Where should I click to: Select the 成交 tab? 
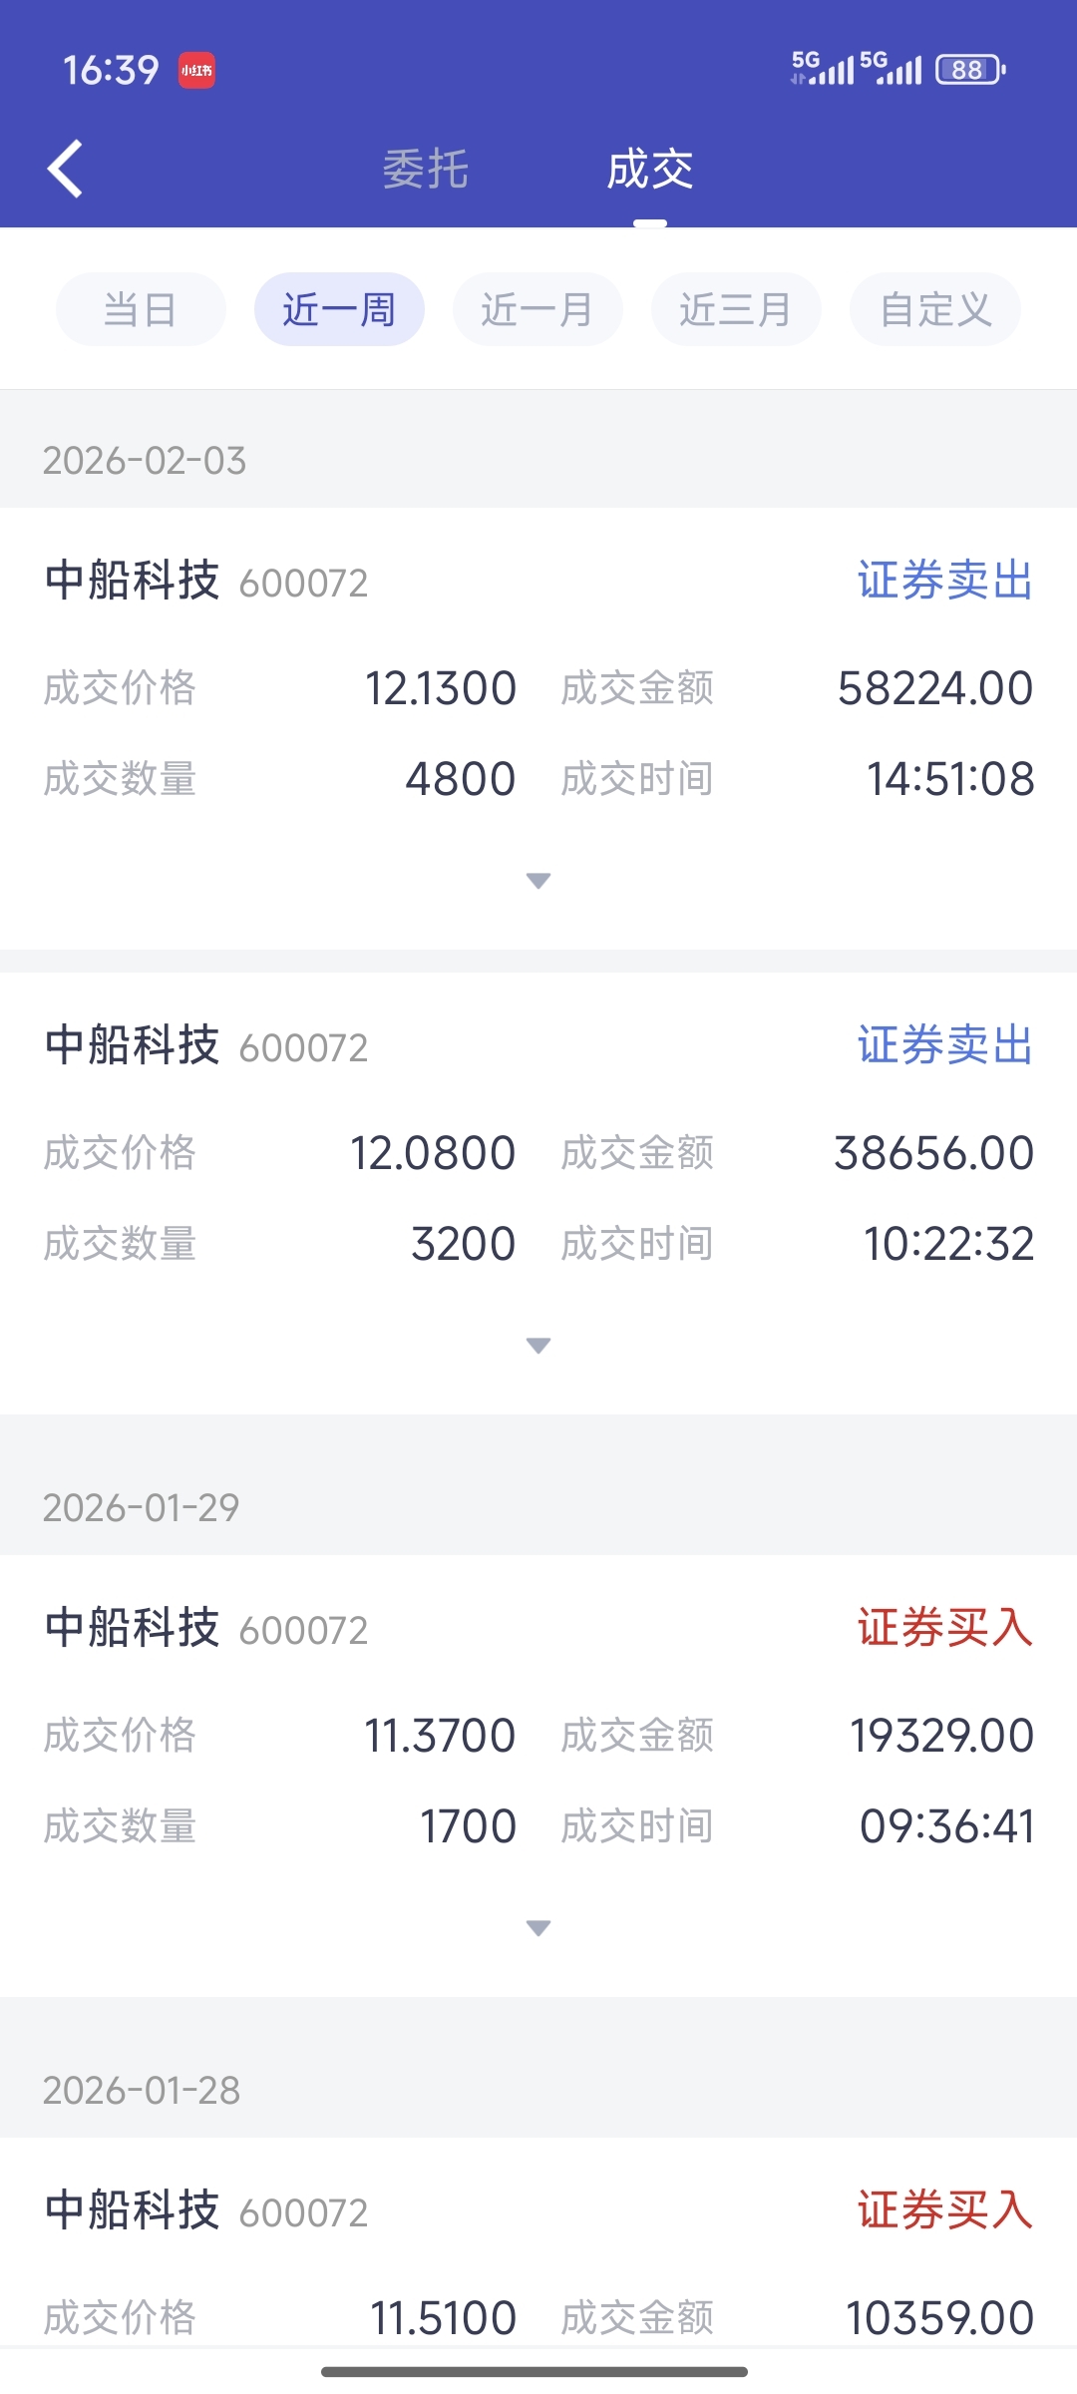tap(650, 169)
